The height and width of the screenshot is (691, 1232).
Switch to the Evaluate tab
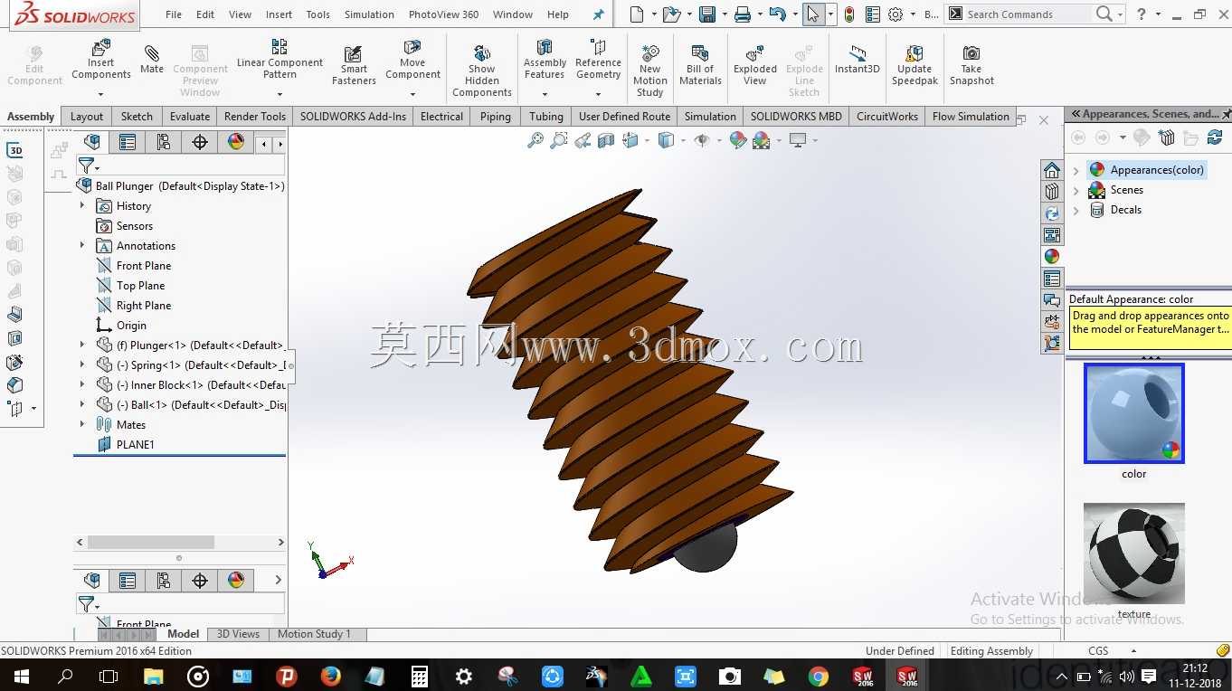[x=190, y=117]
